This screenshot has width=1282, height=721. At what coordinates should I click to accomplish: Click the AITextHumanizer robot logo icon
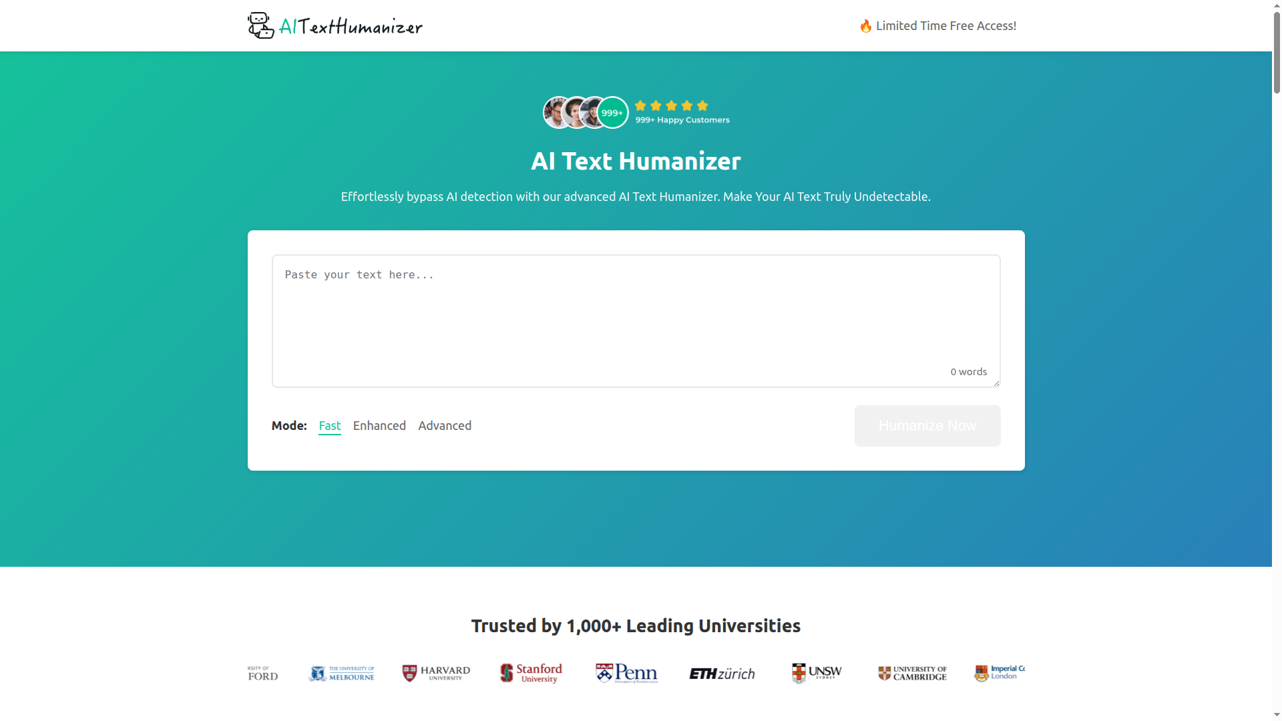pyautogui.click(x=260, y=25)
